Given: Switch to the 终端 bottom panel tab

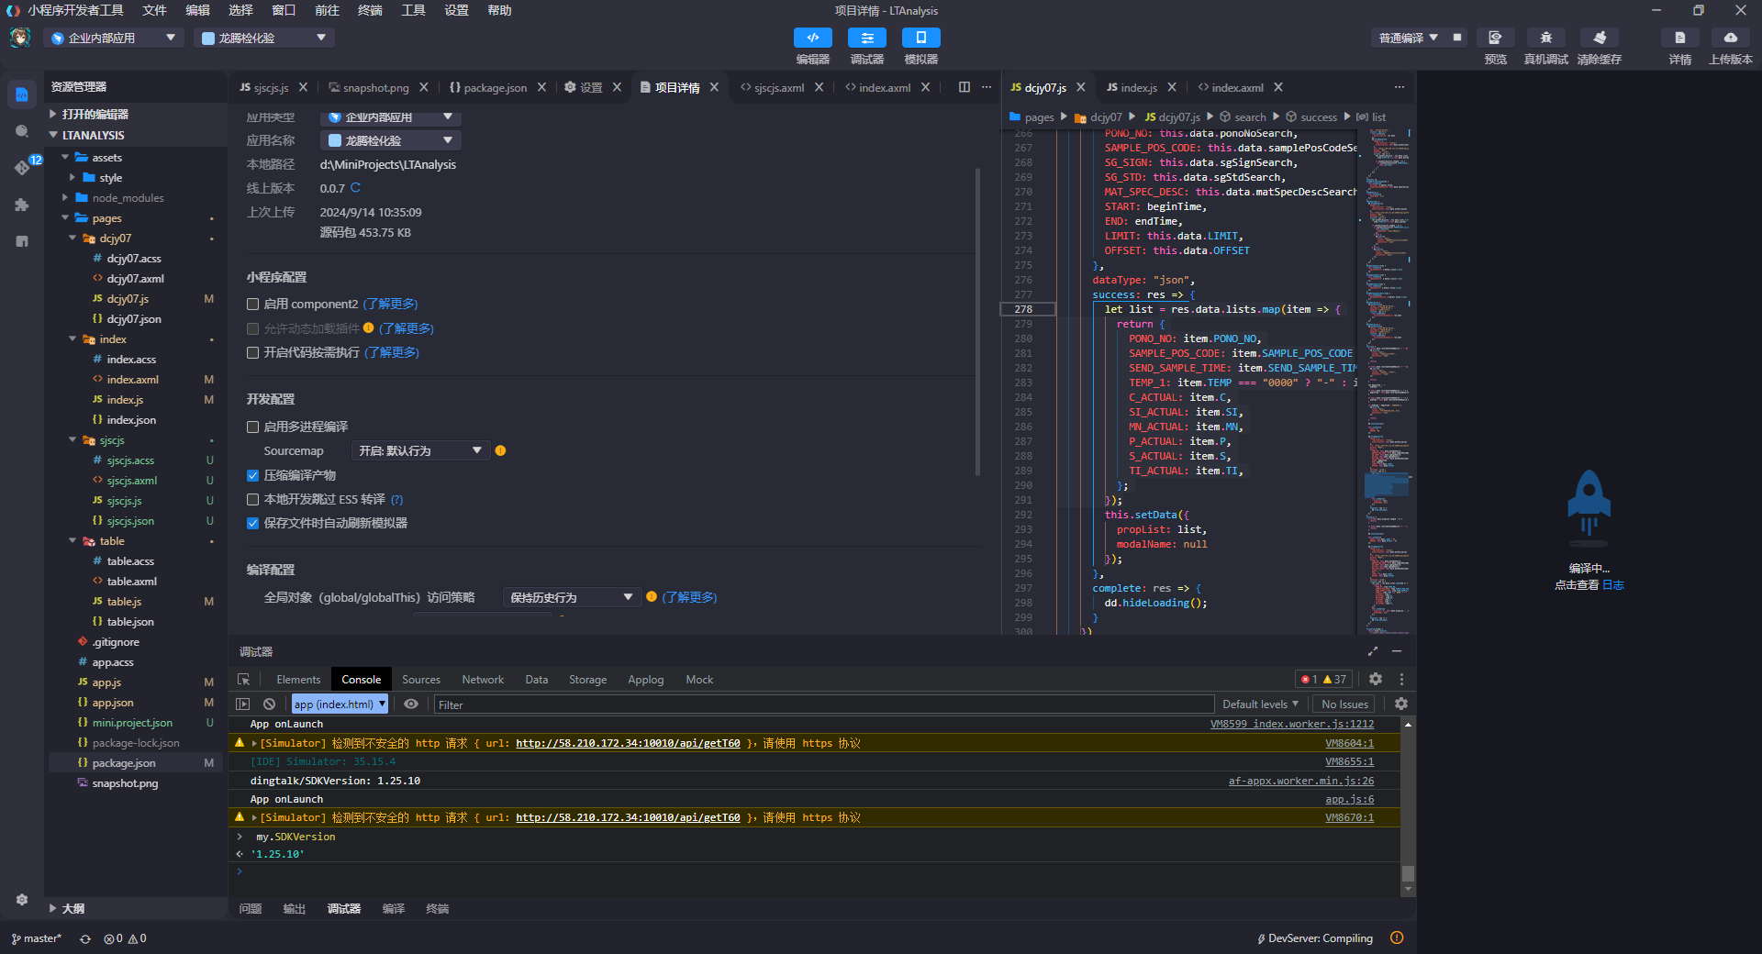Looking at the screenshot, I should [x=438, y=909].
